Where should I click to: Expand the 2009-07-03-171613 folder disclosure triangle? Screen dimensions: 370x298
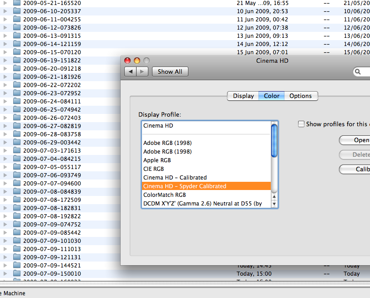click(5, 150)
